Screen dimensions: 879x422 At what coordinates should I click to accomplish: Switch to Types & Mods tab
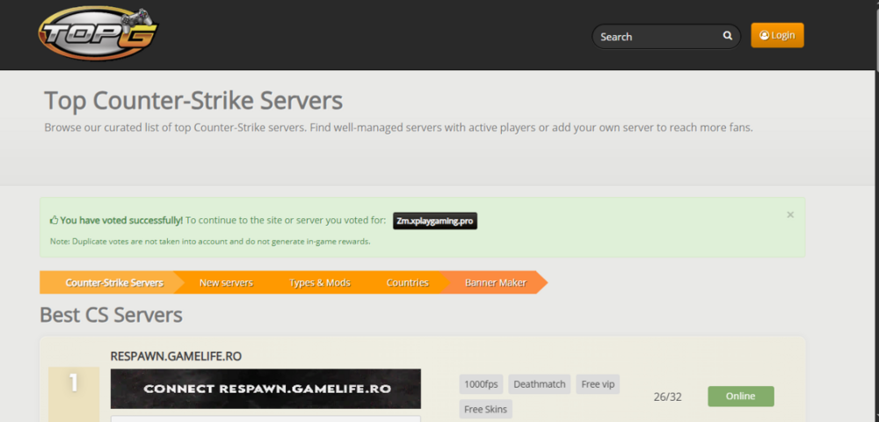point(319,282)
